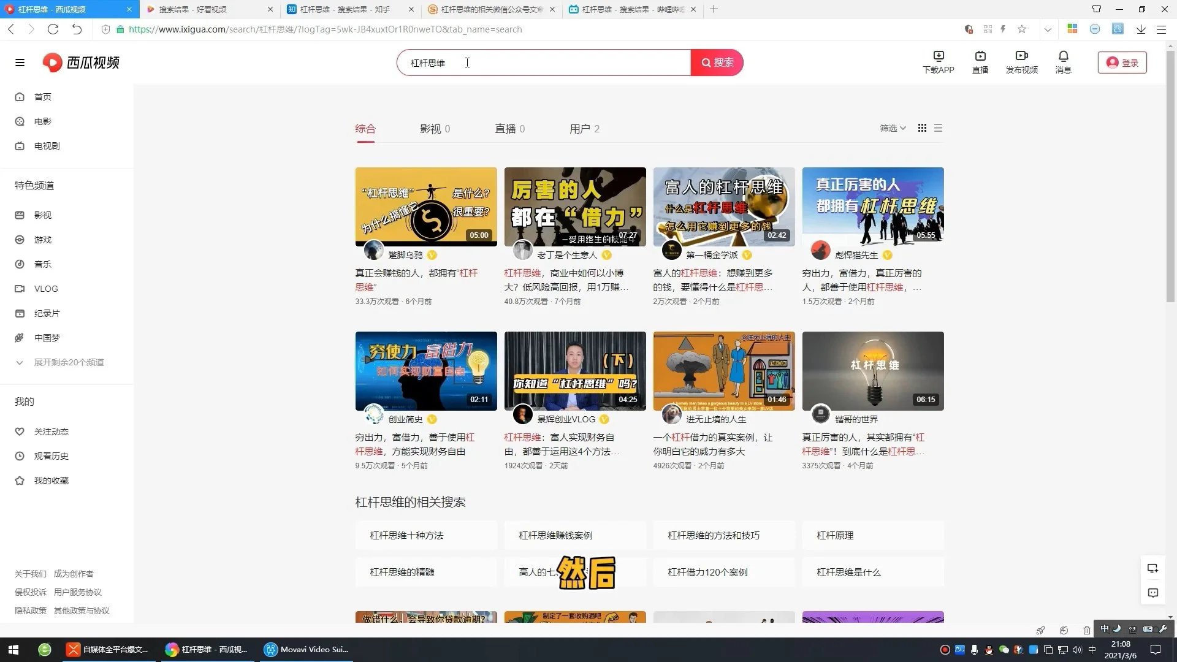The height and width of the screenshot is (662, 1177).
Task: Switch results to list view
Action: (x=938, y=128)
